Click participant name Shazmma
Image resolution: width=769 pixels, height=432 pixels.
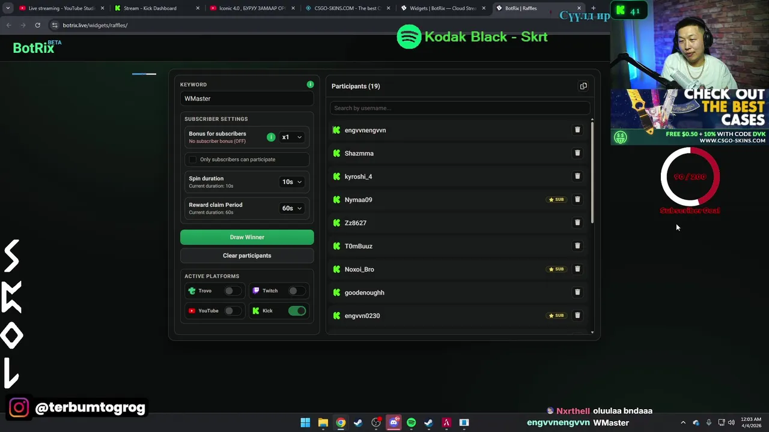pyautogui.click(x=359, y=154)
